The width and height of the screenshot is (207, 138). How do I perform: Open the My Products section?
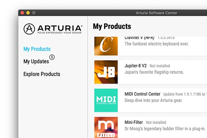coord(37,49)
